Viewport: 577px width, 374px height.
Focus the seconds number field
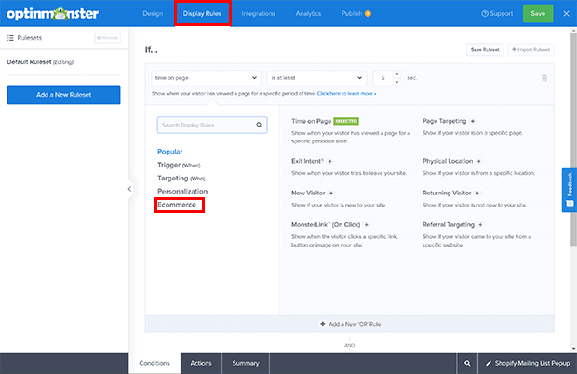click(382, 78)
